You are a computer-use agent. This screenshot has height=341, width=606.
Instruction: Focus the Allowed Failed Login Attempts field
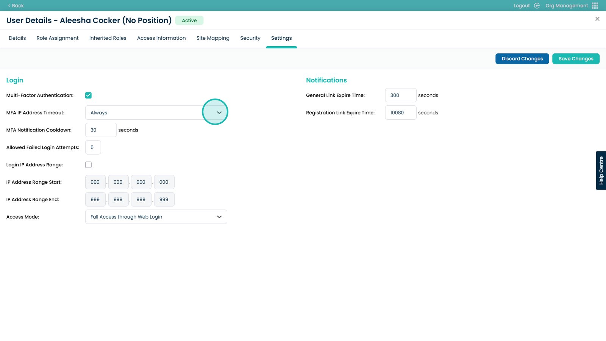[93, 147]
